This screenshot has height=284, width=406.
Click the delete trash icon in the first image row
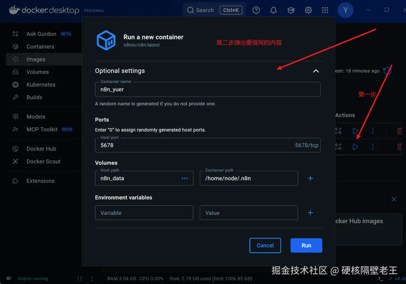tap(400, 131)
